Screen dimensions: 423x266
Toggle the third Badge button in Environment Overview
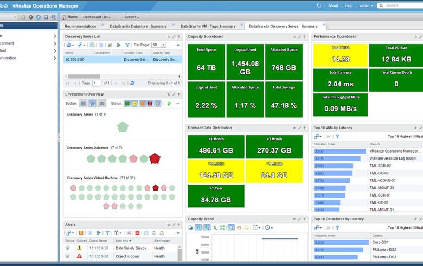102,104
